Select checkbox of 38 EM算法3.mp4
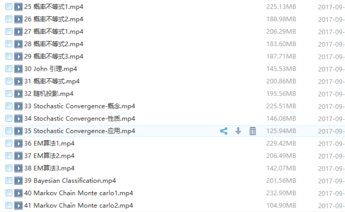 [9, 168]
